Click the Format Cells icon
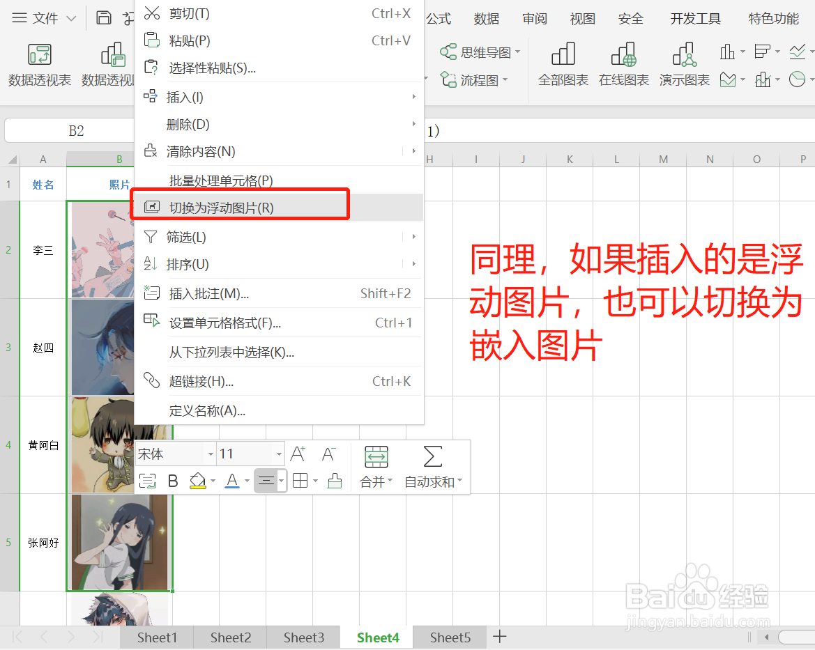The height and width of the screenshot is (650, 815). click(151, 320)
